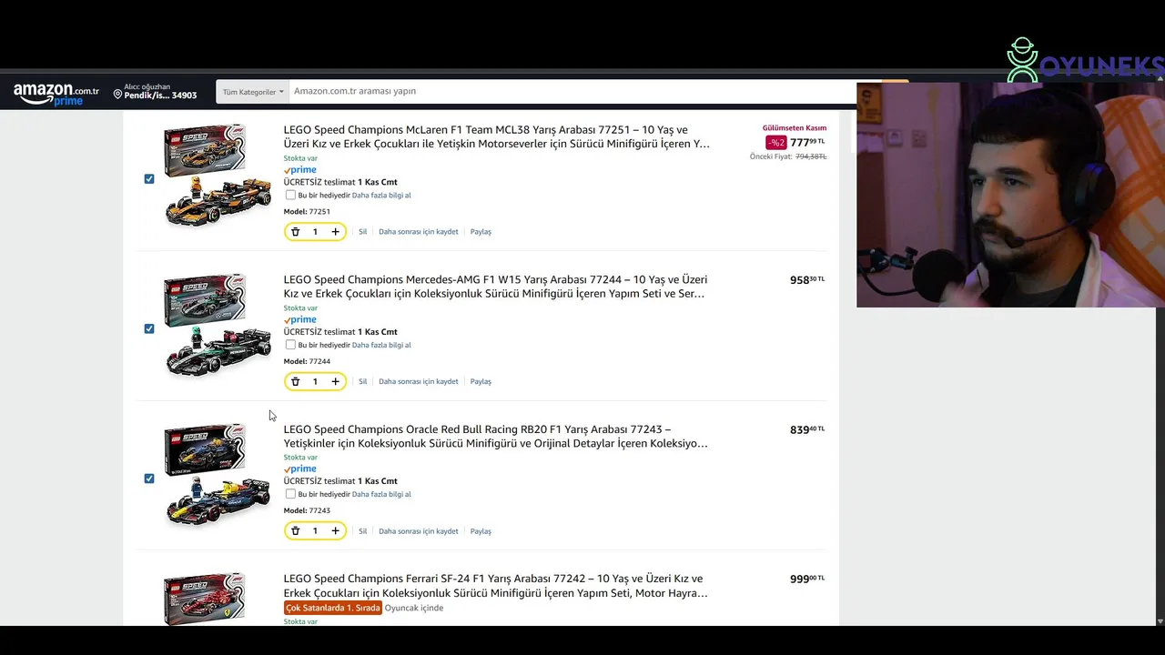Save McLaren item for later
Viewport: 1165px width, 655px height.
(419, 232)
